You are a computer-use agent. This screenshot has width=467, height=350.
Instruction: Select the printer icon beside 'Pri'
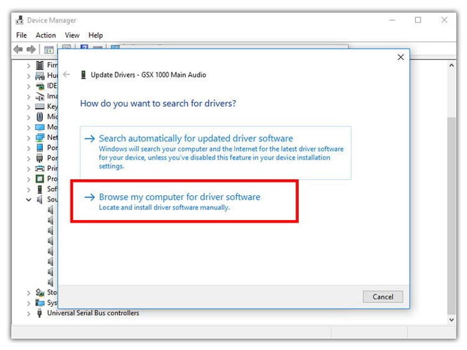click(39, 169)
